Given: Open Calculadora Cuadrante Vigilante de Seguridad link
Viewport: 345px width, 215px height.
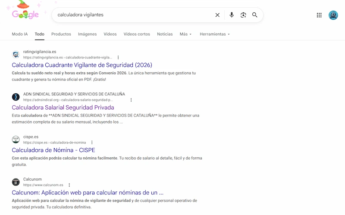Looking at the screenshot, I should click(82, 65).
